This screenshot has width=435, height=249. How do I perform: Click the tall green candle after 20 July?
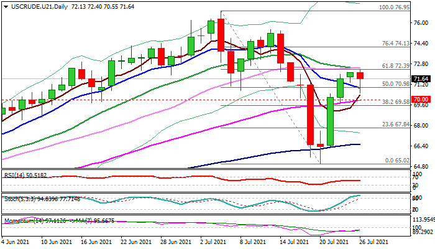pos(331,121)
